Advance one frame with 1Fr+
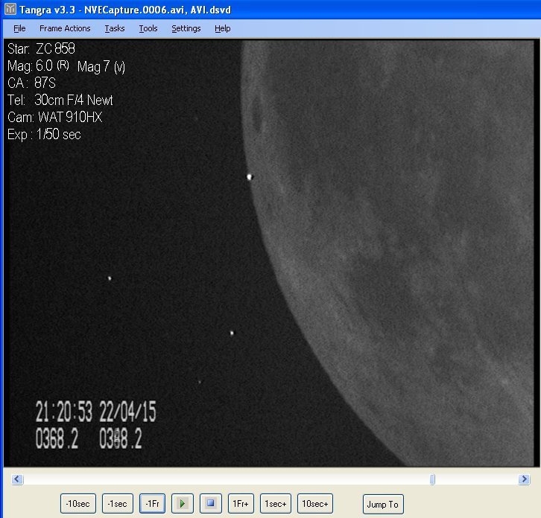541x518 pixels. click(240, 504)
